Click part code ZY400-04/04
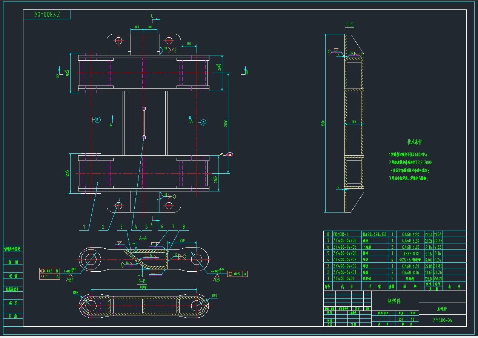The height and width of the screenshot is (338, 478). [x=344, y=253]
